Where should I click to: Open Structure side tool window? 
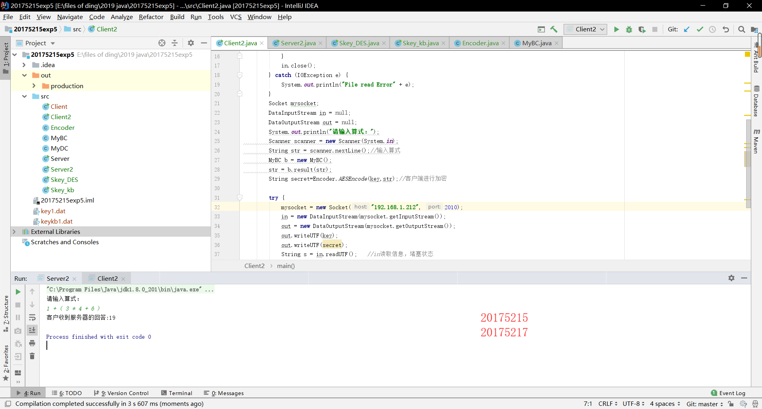tap(6, 314)
